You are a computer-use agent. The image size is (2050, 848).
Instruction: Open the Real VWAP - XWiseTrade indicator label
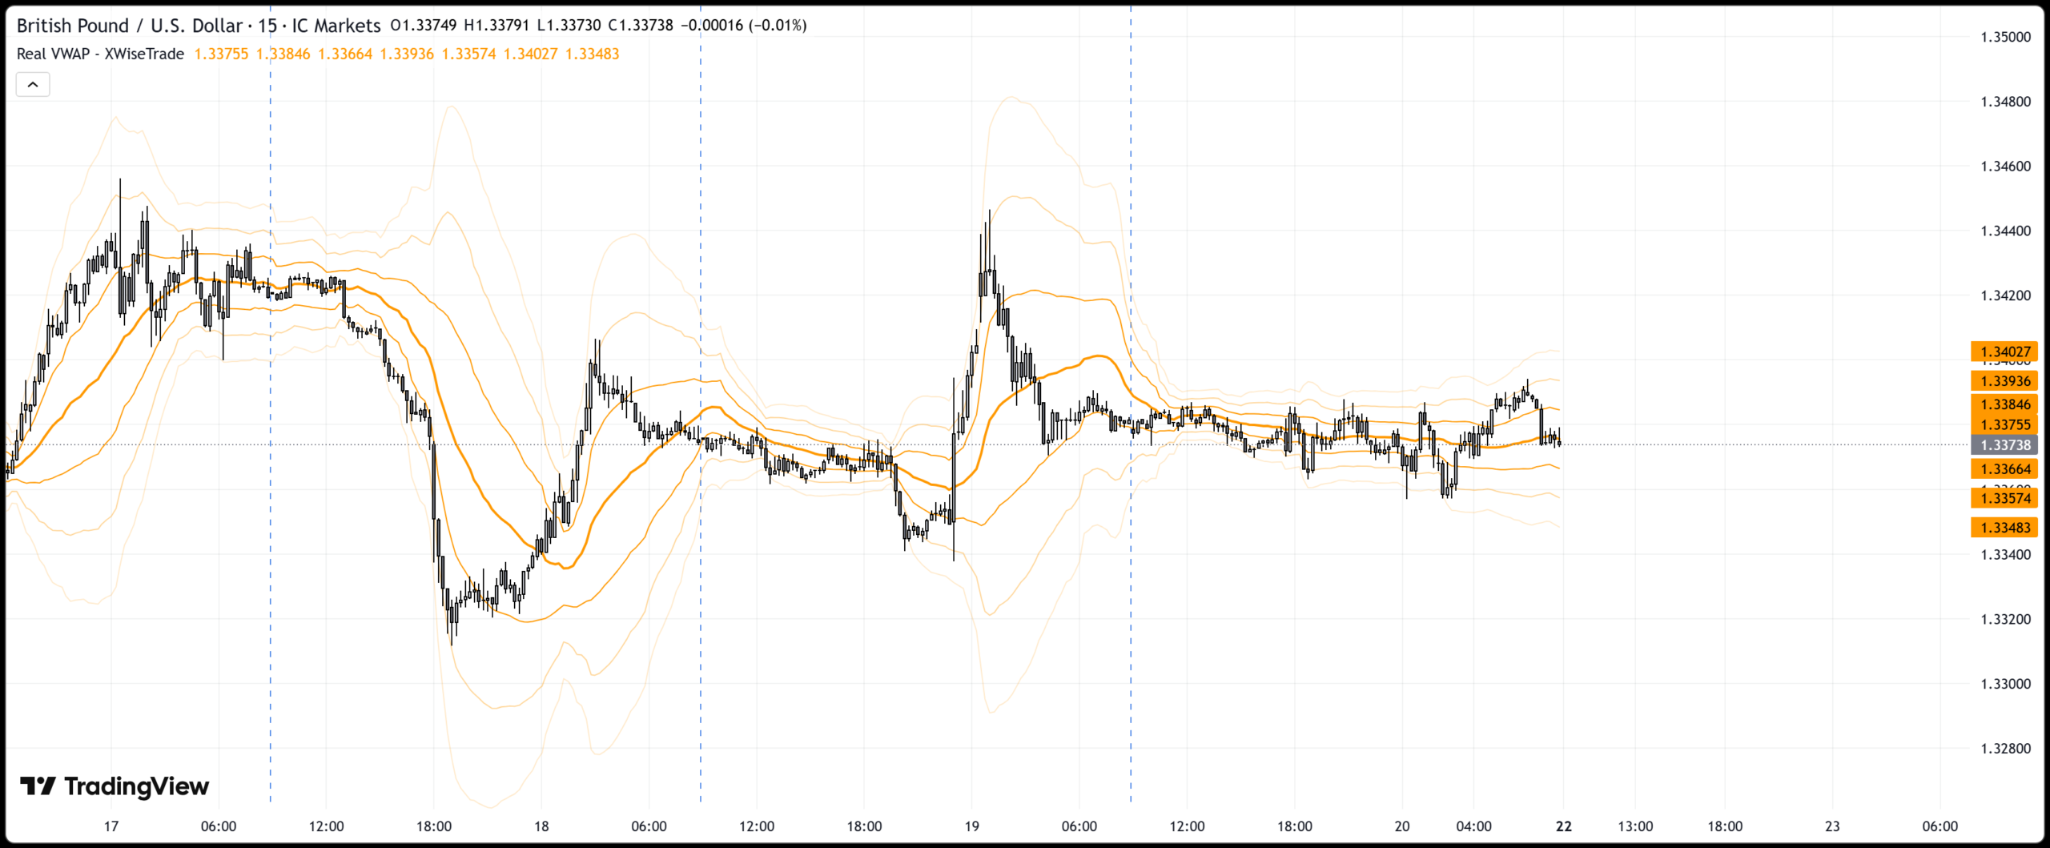coord(100,54)
